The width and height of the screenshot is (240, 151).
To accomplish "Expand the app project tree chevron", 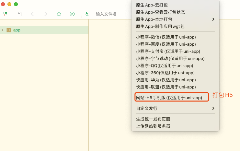I will click(x=3, y=30).
